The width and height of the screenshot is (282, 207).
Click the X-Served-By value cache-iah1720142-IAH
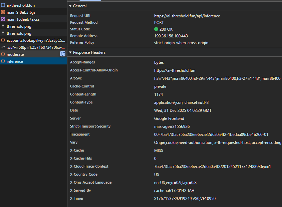(x=174, y=190)
